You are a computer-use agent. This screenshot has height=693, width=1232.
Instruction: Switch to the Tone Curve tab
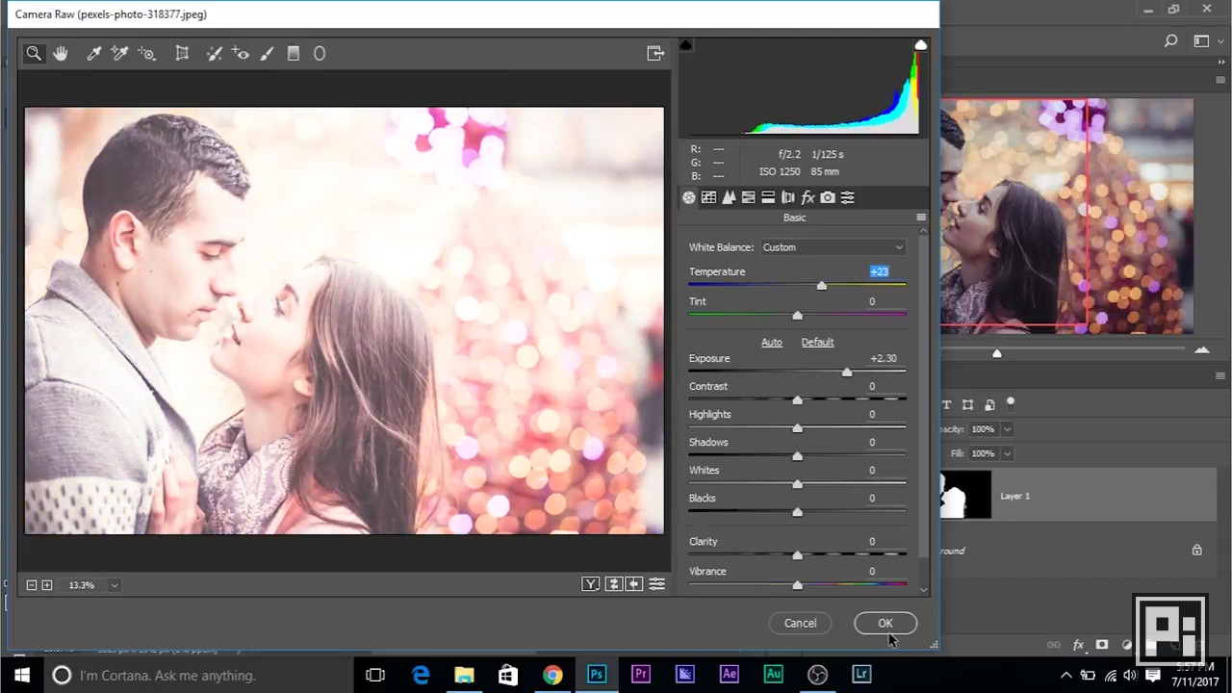[x=708, y=197]
